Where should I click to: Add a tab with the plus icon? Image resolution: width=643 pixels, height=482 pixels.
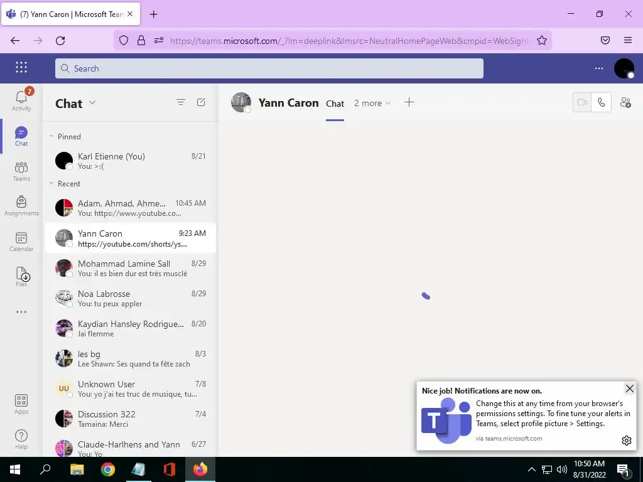click(x=409, y=102)
